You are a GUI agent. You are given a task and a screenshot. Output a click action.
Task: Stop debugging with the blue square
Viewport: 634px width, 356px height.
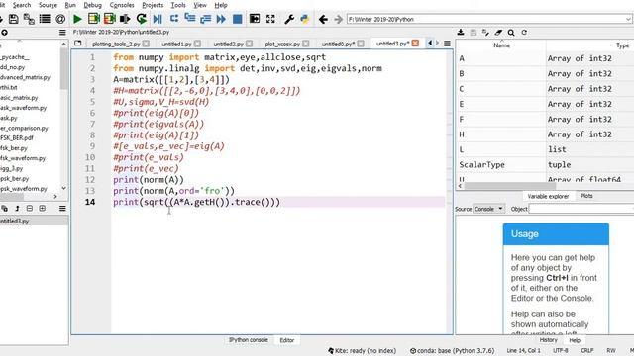[x=238, y=19]
